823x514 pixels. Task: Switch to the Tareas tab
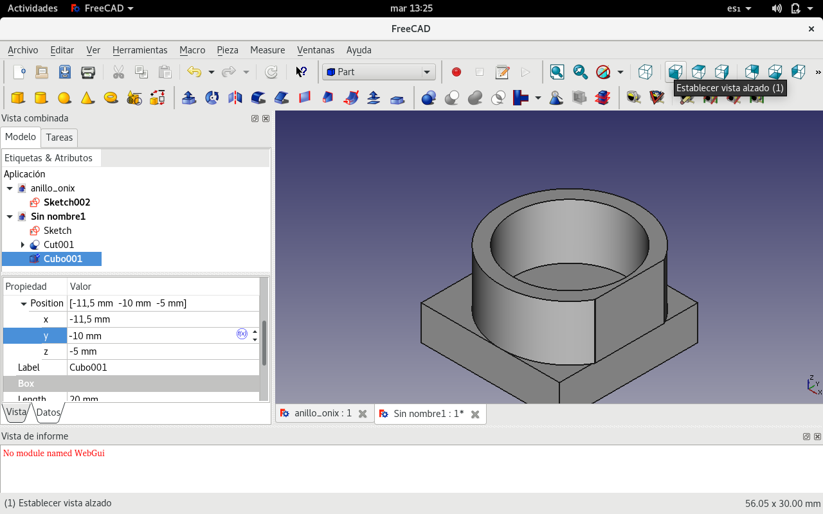click(x=59, y=137)
